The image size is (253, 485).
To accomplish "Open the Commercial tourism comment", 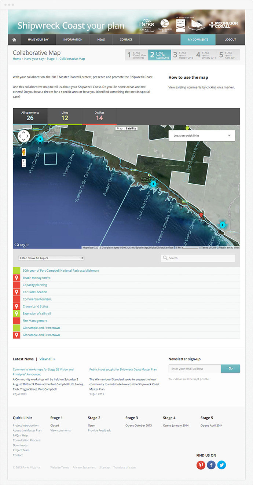I will [37, 299].
